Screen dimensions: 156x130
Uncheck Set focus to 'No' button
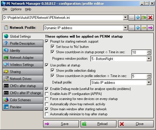tap(52, 46)
